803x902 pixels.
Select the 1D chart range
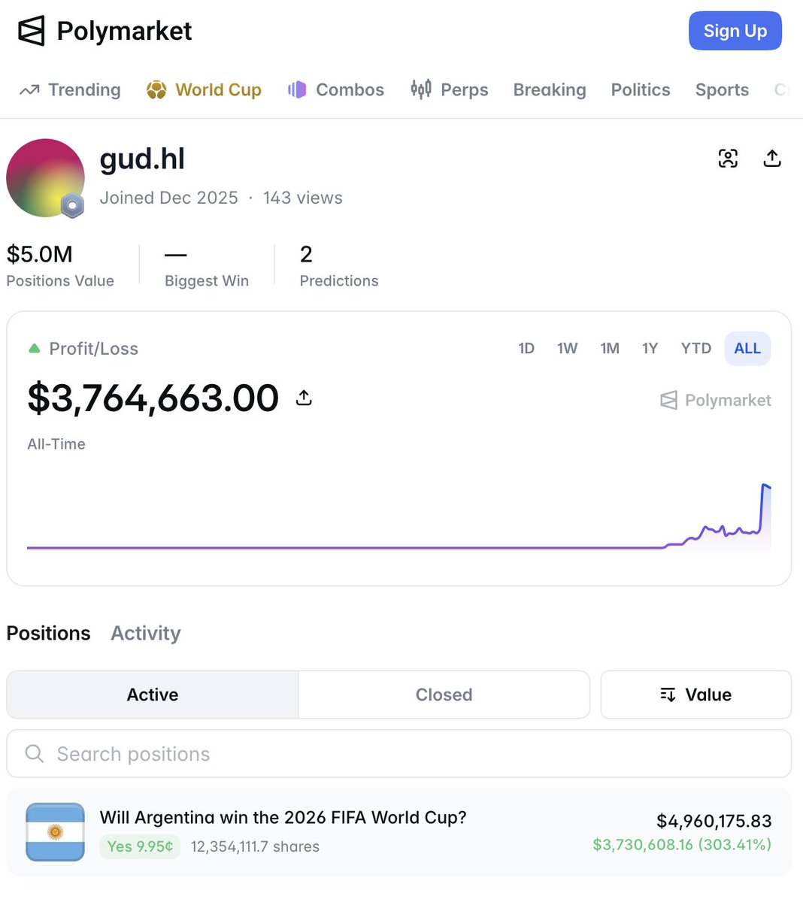[526, 349]
